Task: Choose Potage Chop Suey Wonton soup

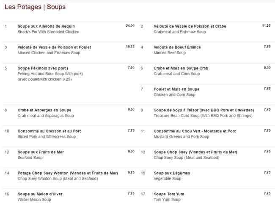Action: [x=68, y=173]
